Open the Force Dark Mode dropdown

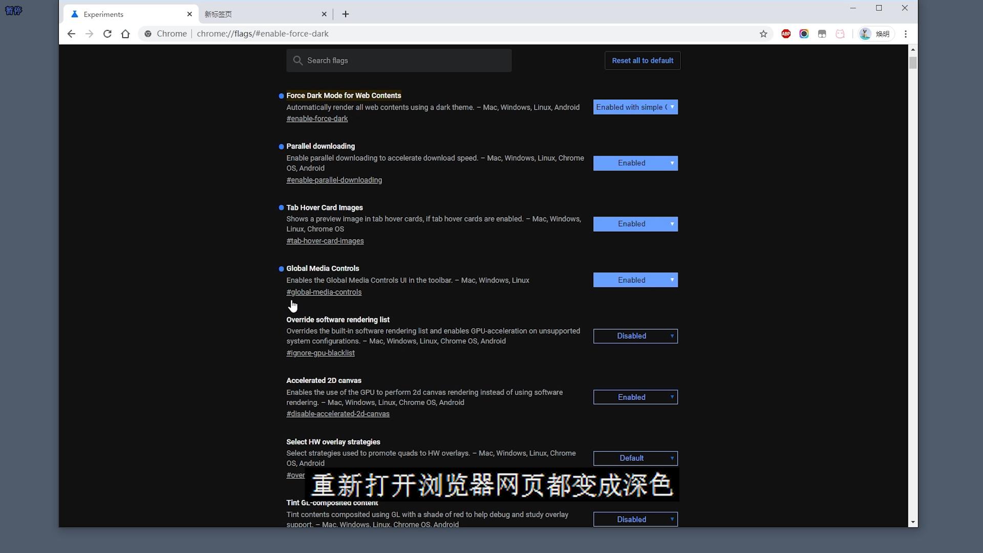(635, 107)
